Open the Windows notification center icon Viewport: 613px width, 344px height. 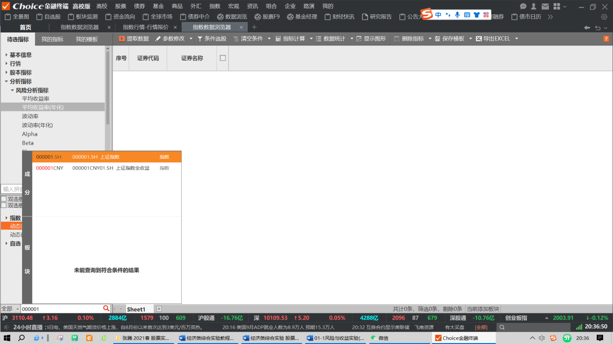(x=600, y=338)
